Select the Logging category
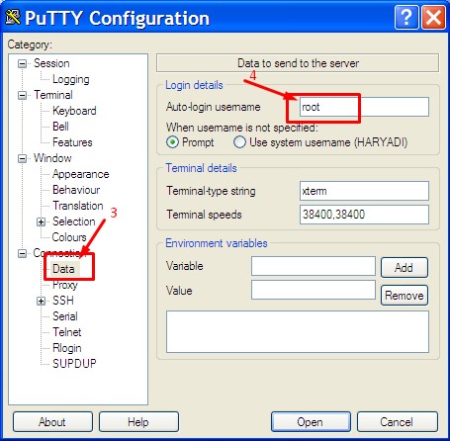The image size is (450, 441). (x=71, y=79)
